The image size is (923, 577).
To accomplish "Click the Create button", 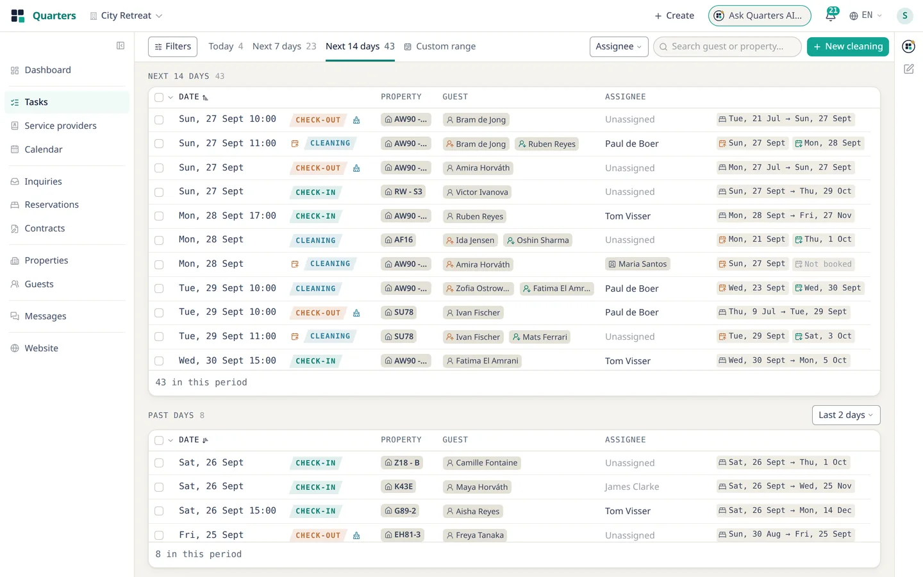I will click(x=674, y=15).
